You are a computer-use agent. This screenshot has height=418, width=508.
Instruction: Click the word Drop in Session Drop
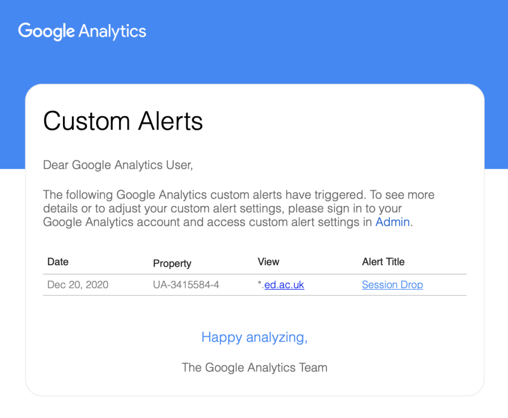(411, 285)
